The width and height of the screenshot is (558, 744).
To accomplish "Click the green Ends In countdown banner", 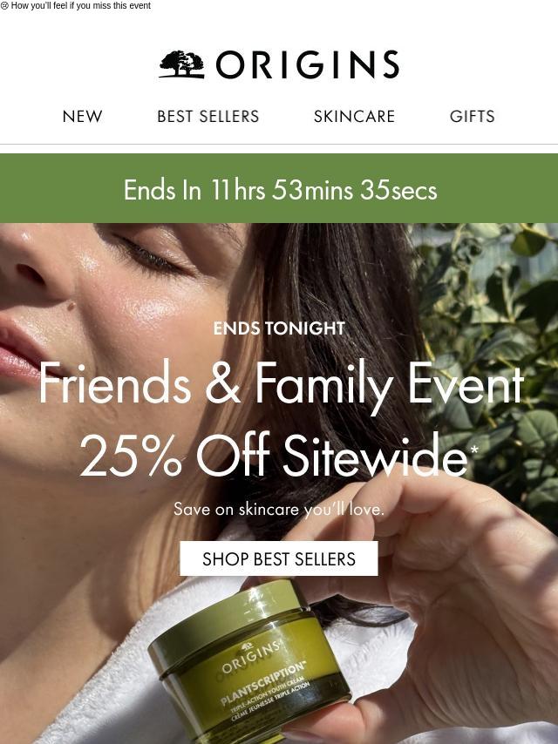I will tap(279, 188).
